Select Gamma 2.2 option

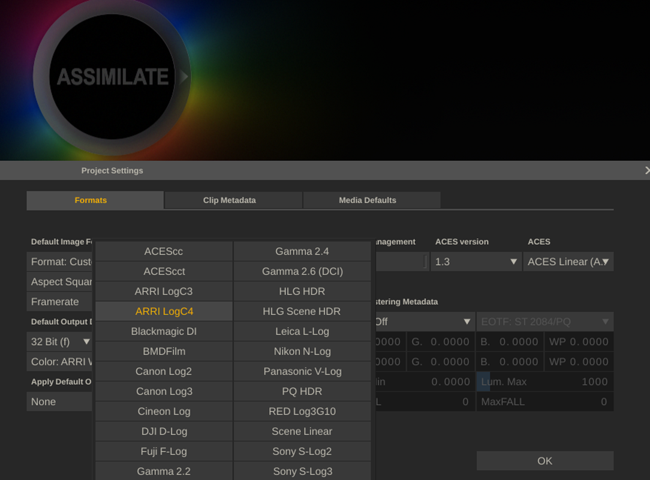(x=164, y=471)
